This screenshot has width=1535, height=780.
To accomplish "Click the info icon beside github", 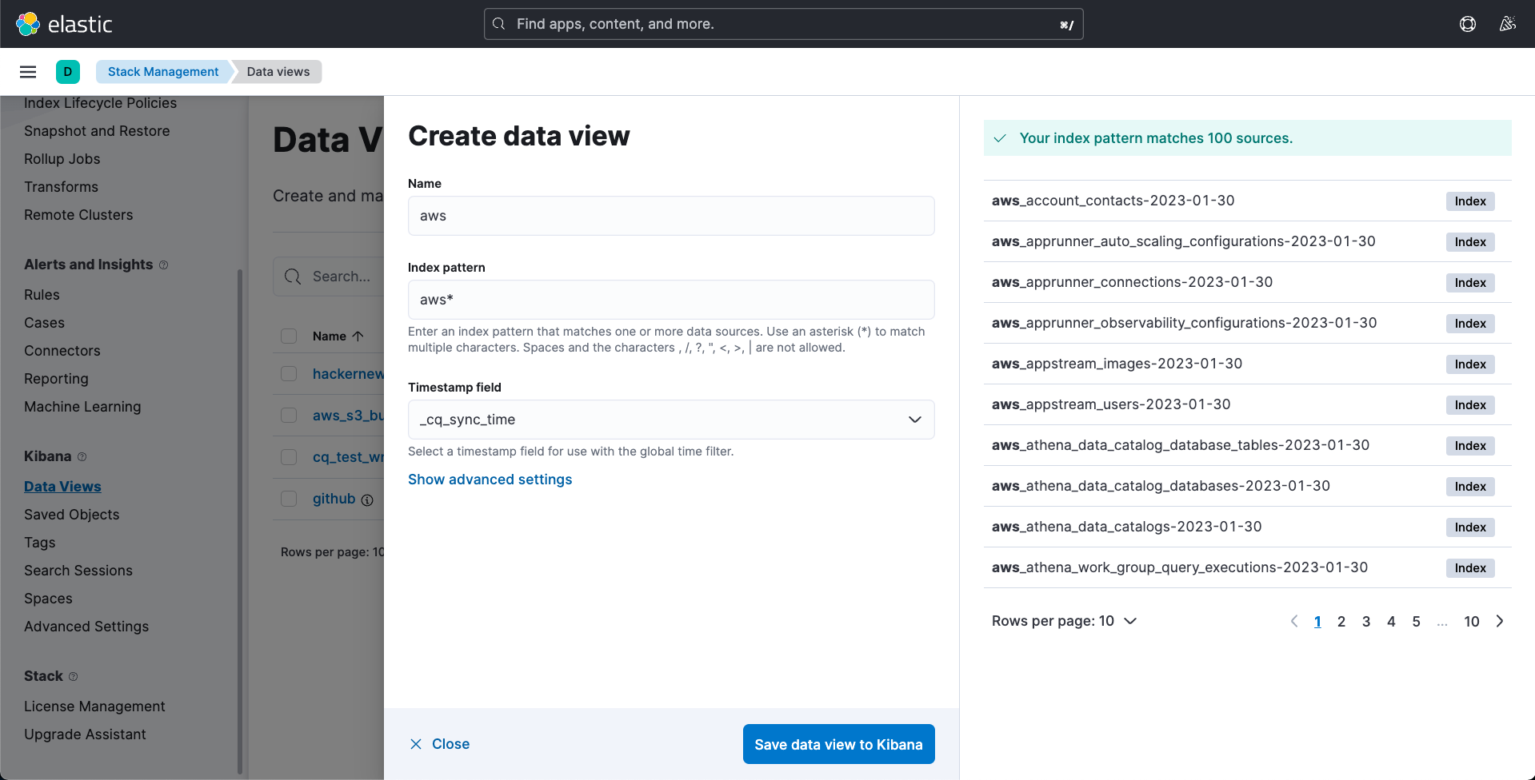I will pyautogui.click(x=367, y=500).
